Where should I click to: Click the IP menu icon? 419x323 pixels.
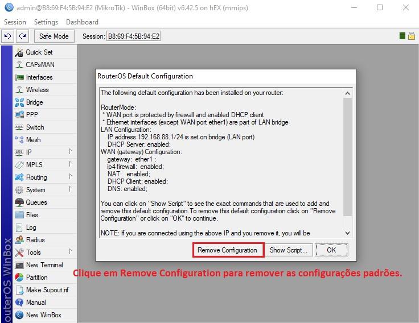19,152
